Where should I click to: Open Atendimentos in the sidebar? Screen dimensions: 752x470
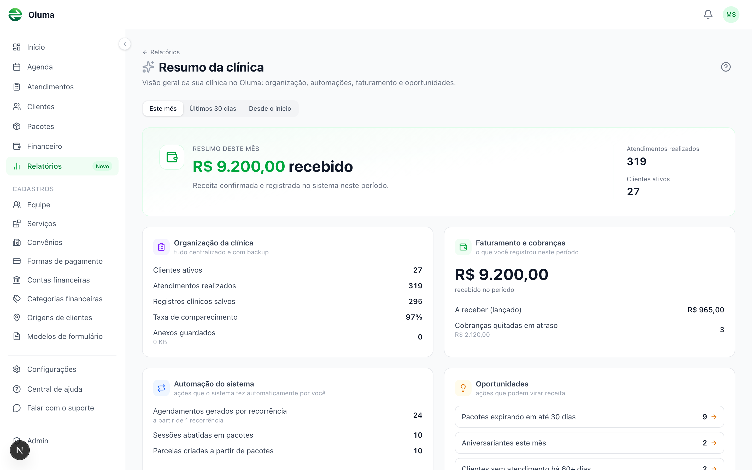click(x=62, y=87)
